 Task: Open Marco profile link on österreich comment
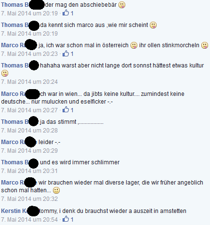point(19,45)
